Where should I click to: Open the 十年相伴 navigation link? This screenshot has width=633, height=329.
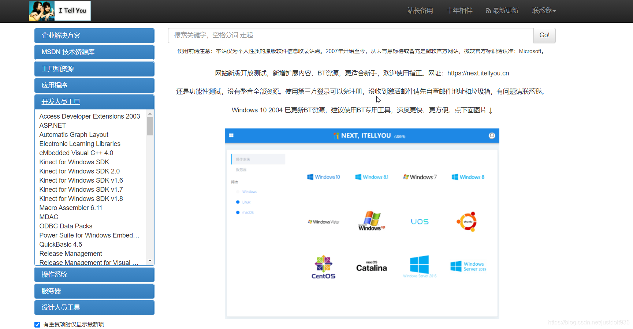(459, 11)
